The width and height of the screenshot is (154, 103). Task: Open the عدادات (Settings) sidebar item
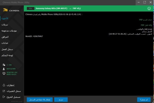point(5,43)
